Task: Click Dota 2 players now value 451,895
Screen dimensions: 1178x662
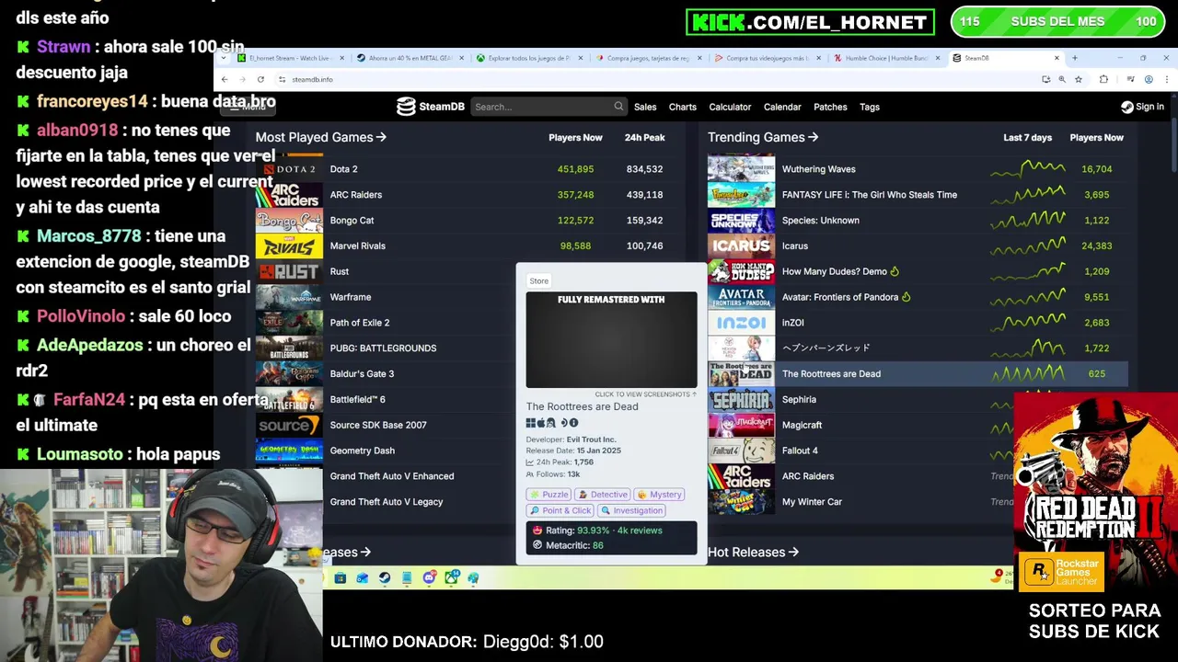Action: 575,169
